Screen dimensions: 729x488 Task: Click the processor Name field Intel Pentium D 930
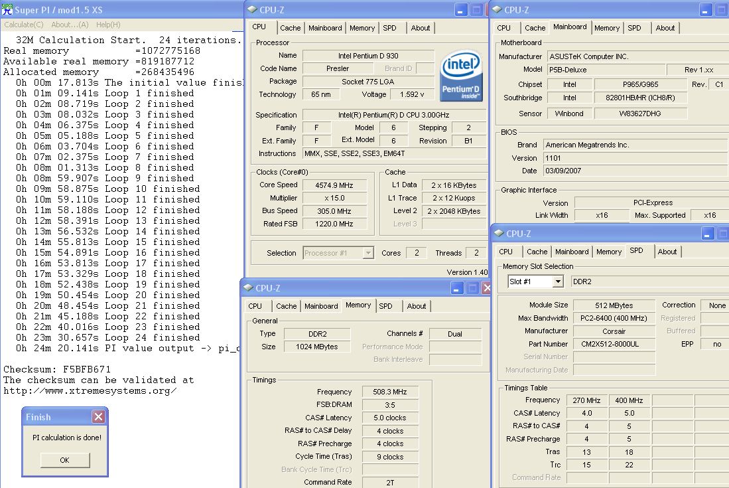[x=368, y=56]
